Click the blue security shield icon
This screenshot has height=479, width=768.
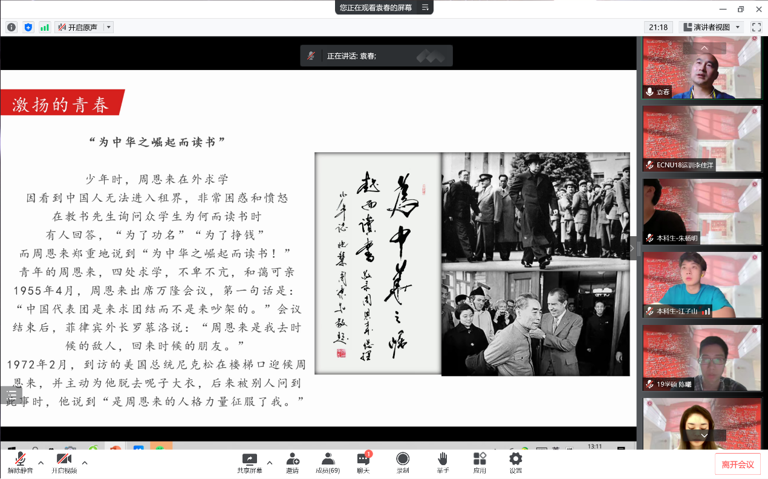click(x=28, y=27)
